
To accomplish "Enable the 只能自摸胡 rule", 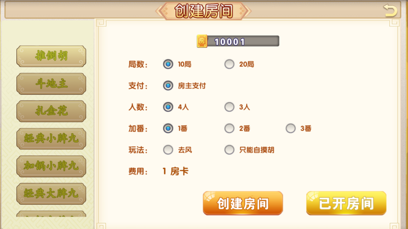I will coord(229,150).
